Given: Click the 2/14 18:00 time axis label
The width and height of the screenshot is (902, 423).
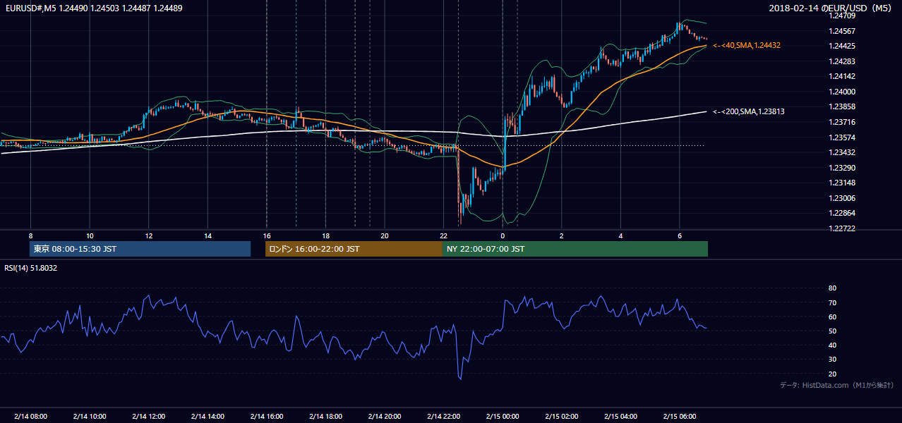Looking at the screenshot, I should click(x=325, y=417).
